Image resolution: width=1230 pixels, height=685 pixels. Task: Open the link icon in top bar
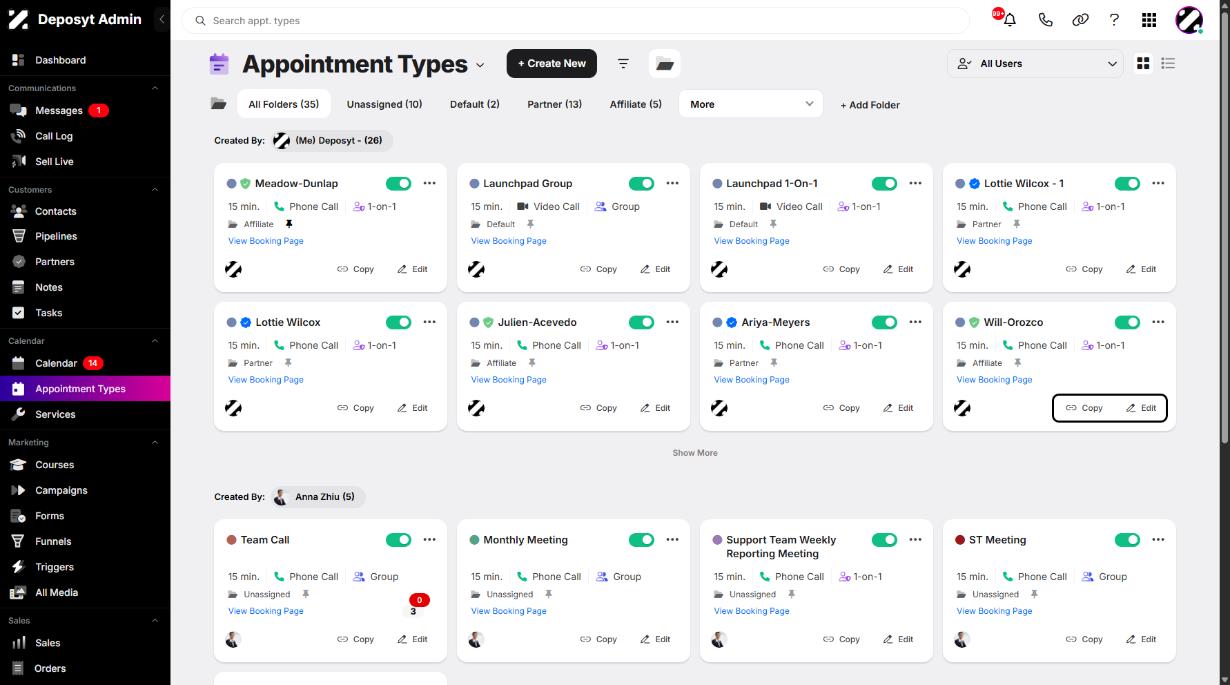(1080, 20)
